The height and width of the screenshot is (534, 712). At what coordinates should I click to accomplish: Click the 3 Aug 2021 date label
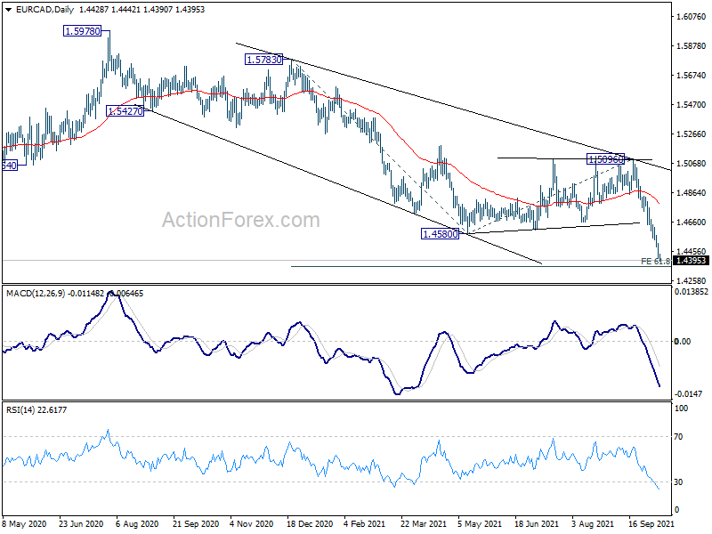point(594,524)
